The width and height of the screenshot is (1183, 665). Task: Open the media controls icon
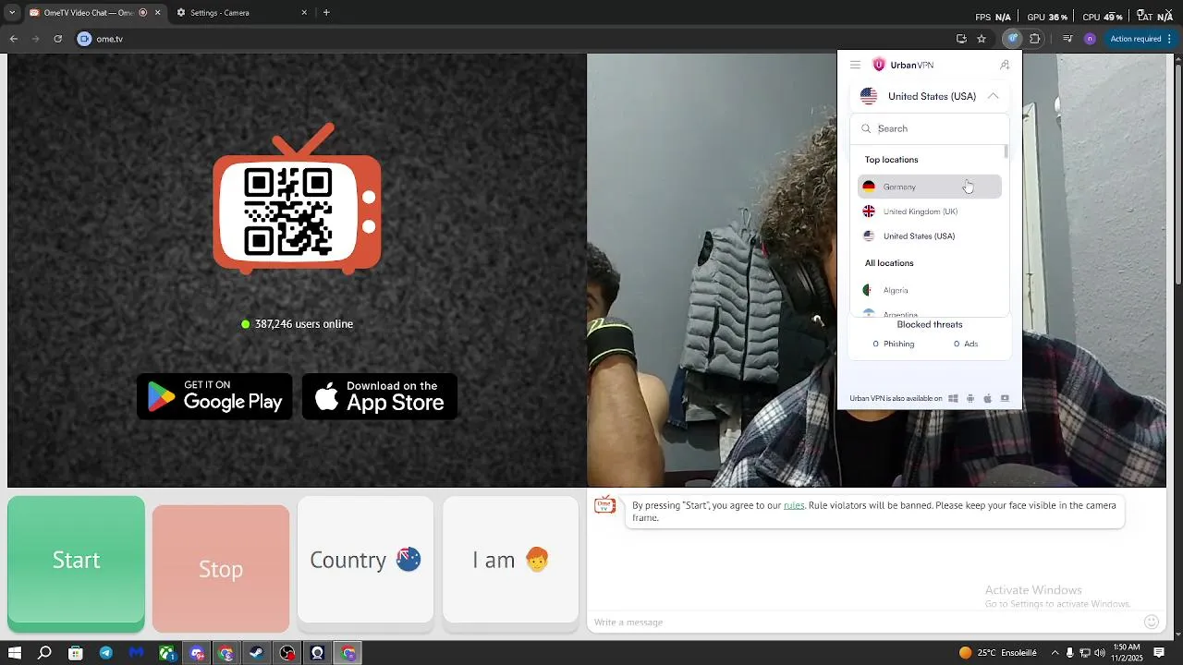pyautogui.click(x=1067, y=39)
